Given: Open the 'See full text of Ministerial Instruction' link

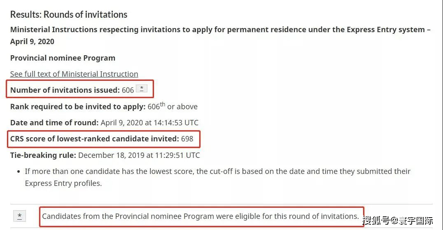Looking at the screenshot, I should 74,74.
